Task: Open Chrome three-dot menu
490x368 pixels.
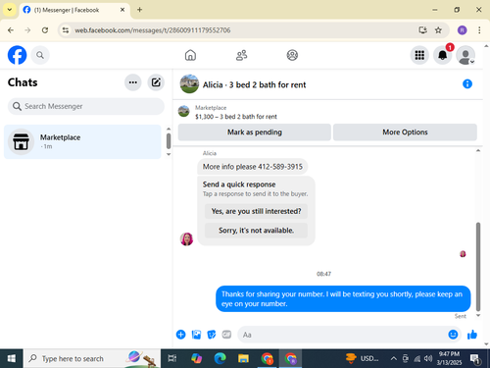Action: coord(479,30)
